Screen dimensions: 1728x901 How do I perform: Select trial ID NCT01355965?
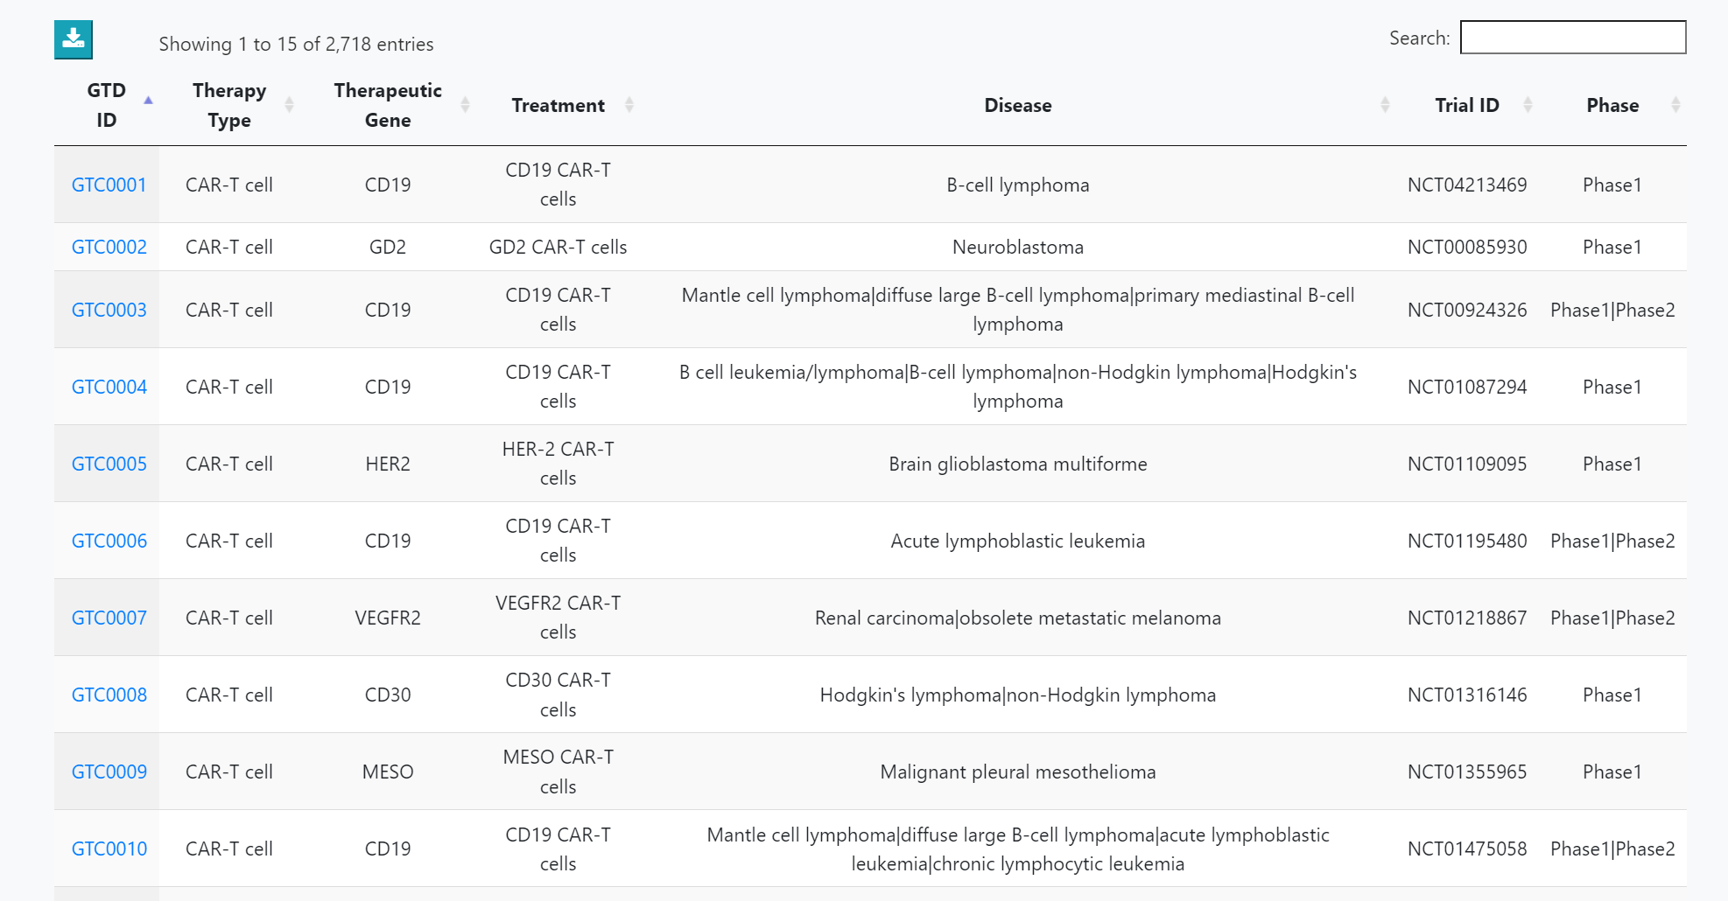click(x=1467, y=772)
